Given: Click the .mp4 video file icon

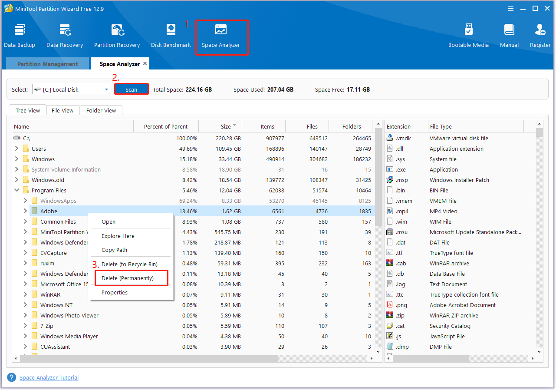Looking at the screenshot, I should [390, 211].
